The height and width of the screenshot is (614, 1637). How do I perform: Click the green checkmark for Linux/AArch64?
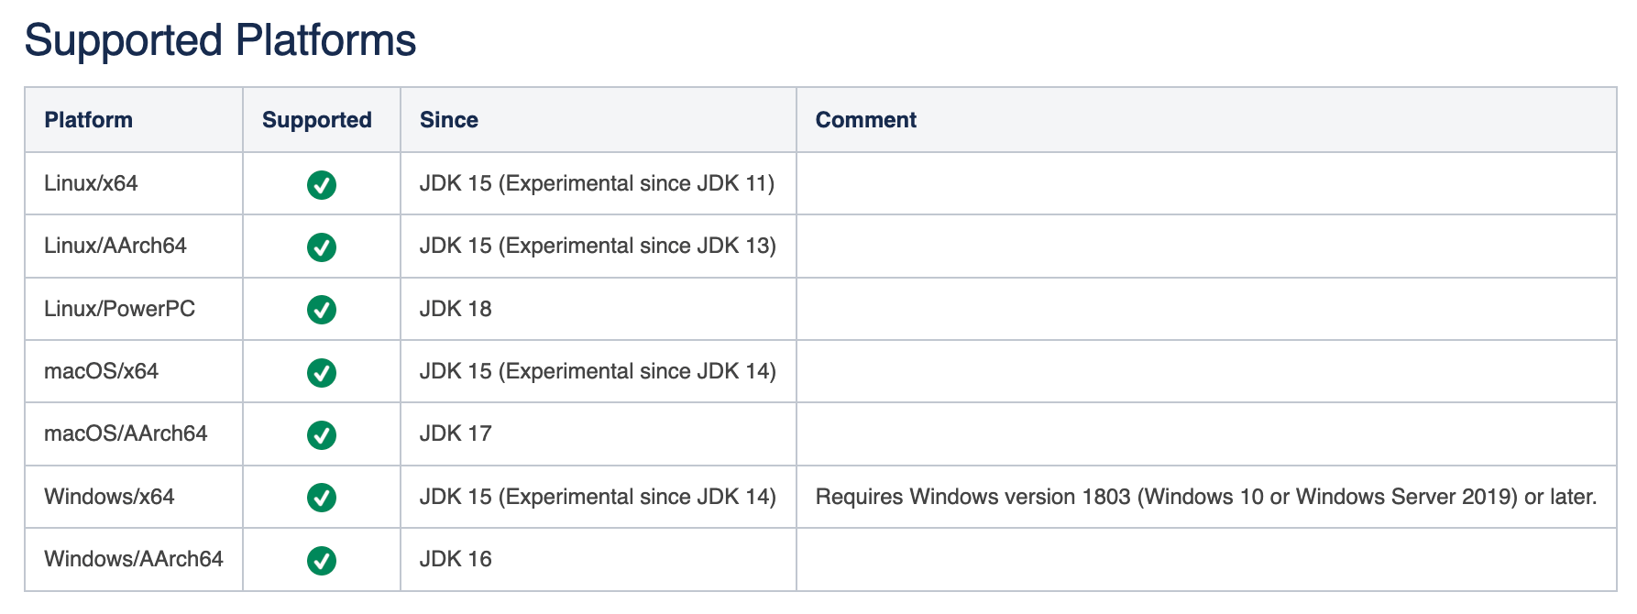coord(322,247)
